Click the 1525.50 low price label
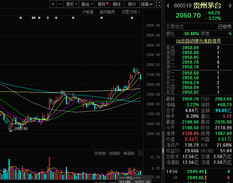The width and height of the screenshot is (233, 183). [21, 129]
